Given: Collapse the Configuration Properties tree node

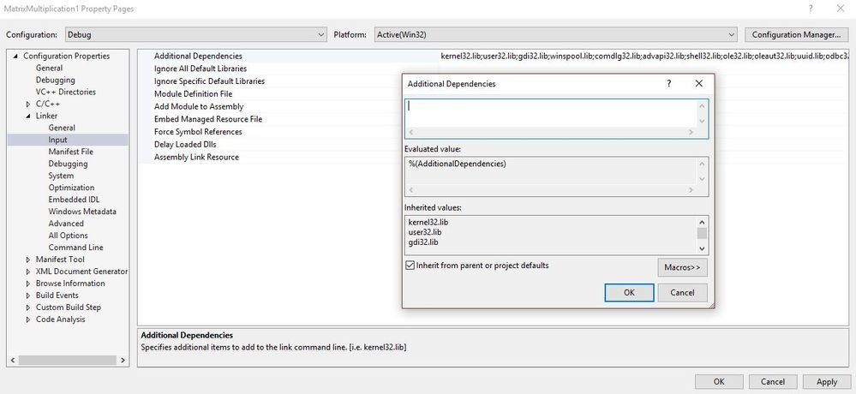Looking at the screenshot, I should point(15,57).
